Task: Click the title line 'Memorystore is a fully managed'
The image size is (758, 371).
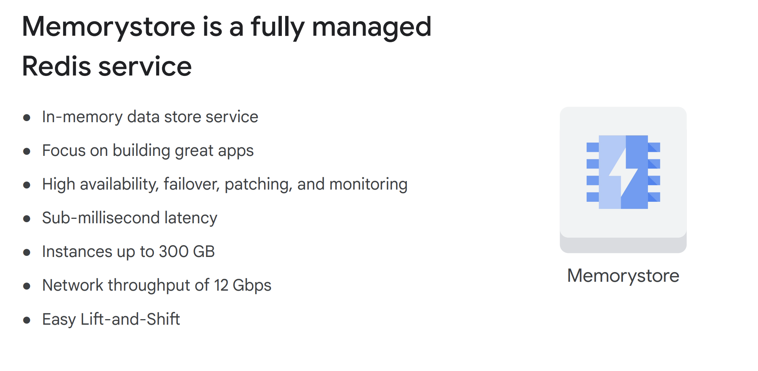Action: coord(226,27)
